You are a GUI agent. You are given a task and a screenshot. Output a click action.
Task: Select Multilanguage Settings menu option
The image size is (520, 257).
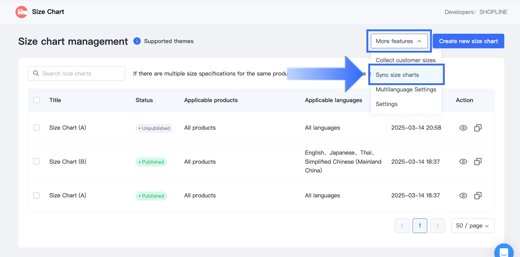[x=406, y=90]
